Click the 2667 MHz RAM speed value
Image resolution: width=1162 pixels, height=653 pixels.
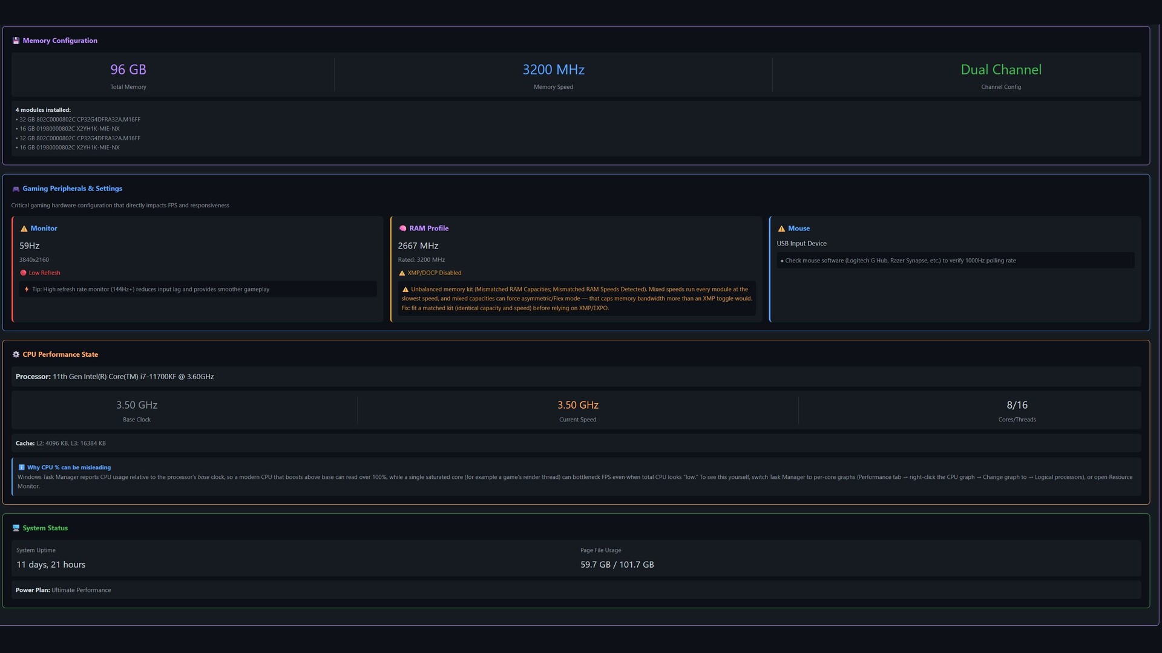pos(418,245)
